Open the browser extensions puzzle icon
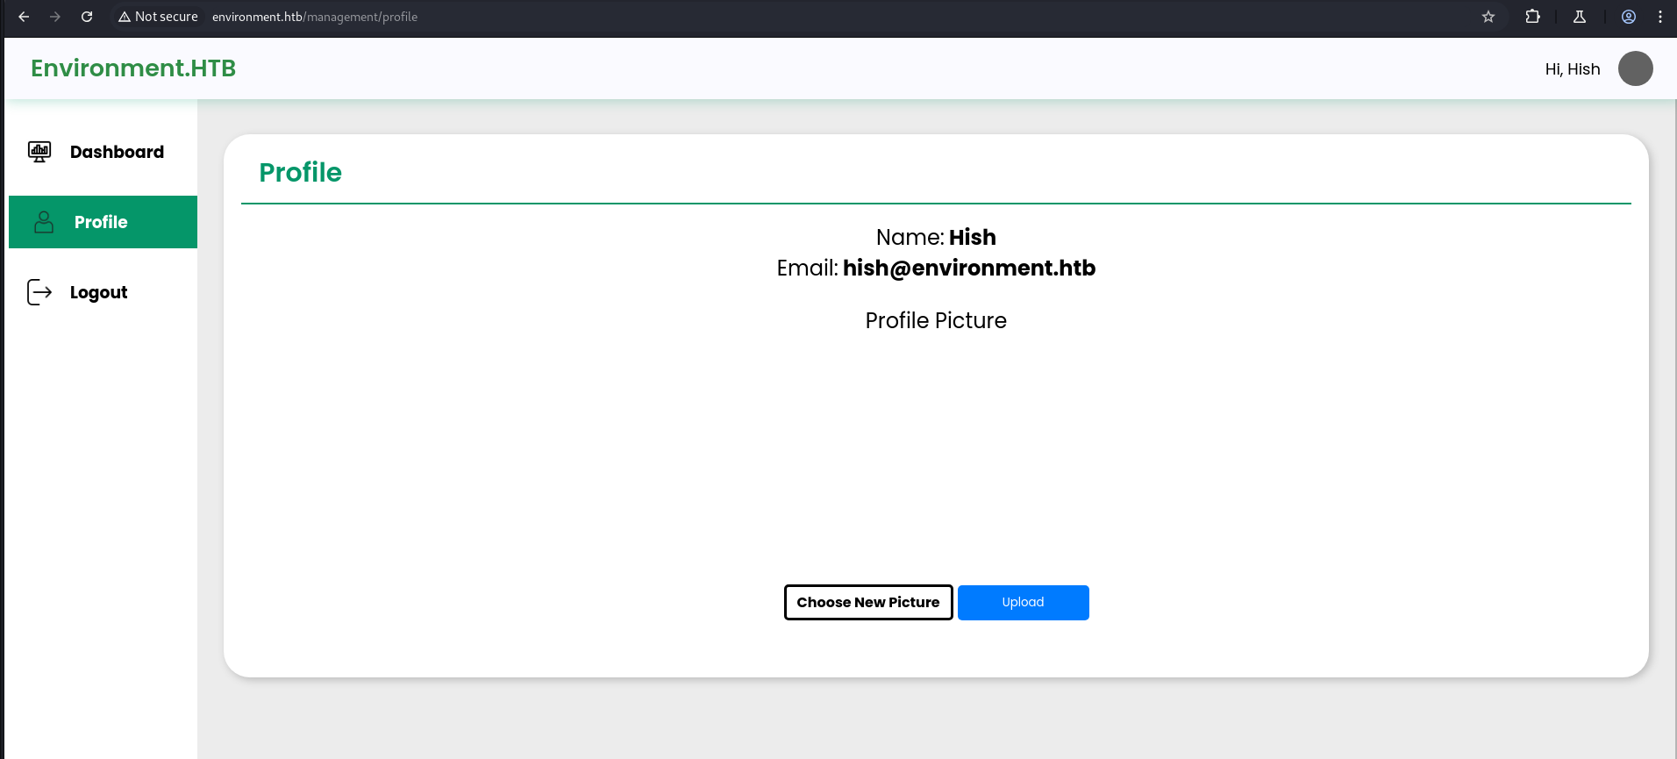Image resolution: width=1677 pixels, height=759 pixels. coord(1532,17)
